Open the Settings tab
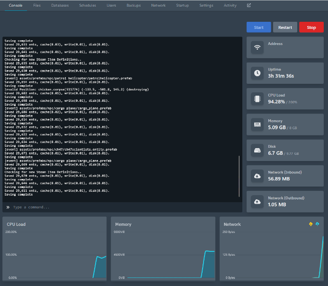328x286 pixels. (206, 5)
